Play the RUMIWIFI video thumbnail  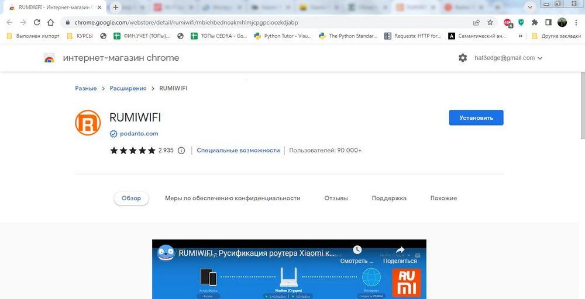(289, 269)
